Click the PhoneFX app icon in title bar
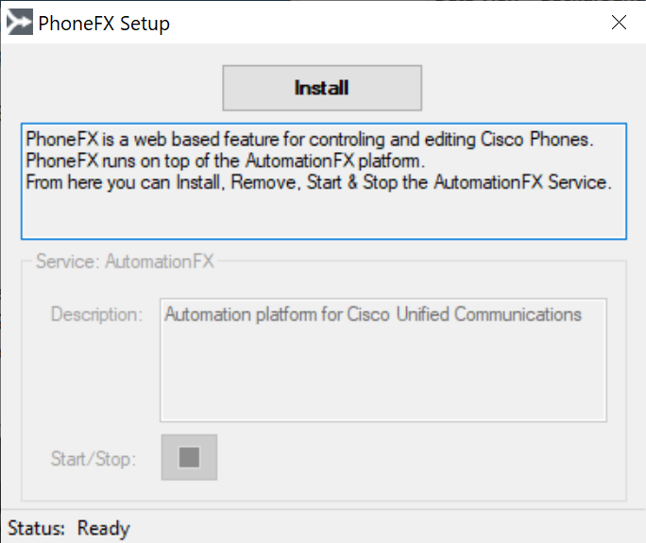Image resolution: width=646 pixels, height=543 pixels. (20, 22)
